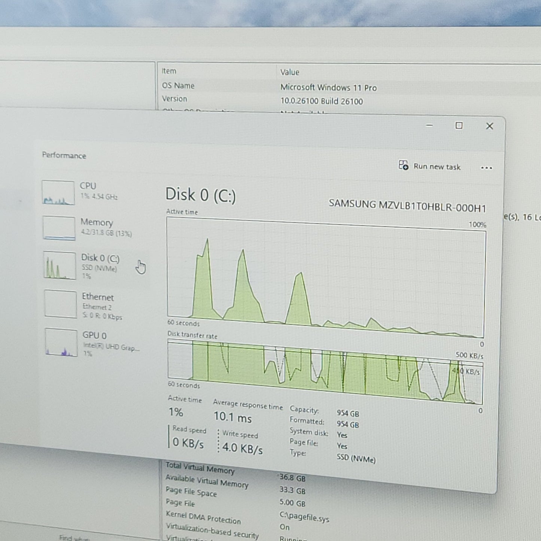Click the Capacity 954 GB value
Screen dimensions: 541x541
348,413
